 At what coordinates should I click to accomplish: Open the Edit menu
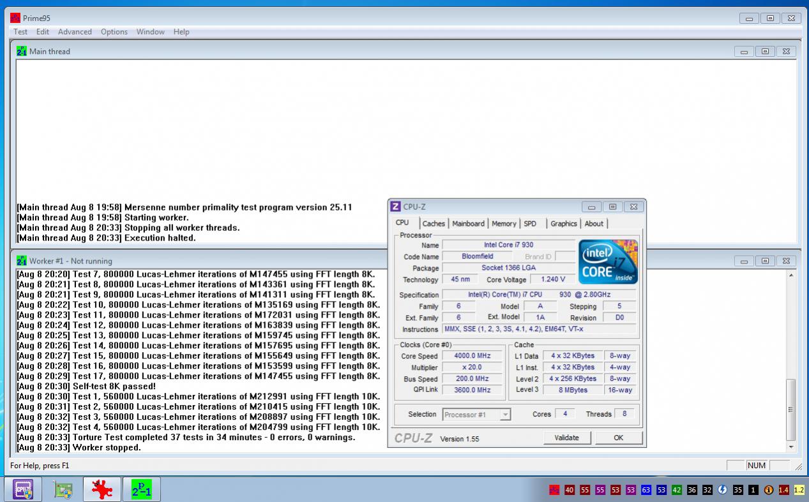point(43,32)
